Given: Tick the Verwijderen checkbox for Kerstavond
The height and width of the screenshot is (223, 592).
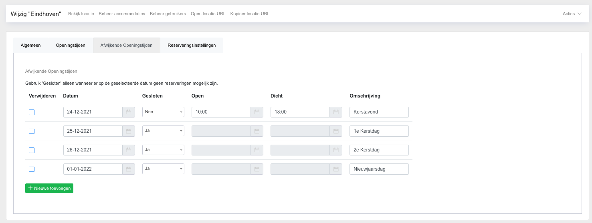Looking at the screenshot, I should [x=32, y=112].
